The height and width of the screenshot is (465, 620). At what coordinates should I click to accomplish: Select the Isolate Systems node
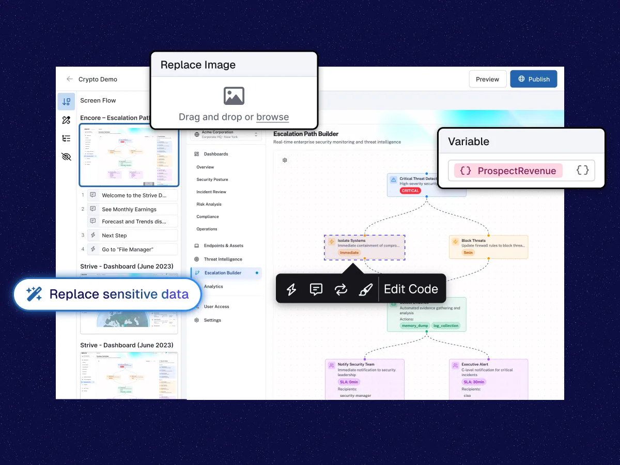(365, 247)
